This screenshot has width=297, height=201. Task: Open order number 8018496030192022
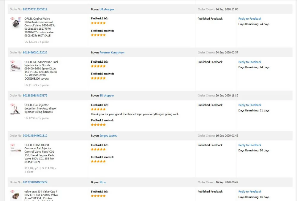point(35,53)
